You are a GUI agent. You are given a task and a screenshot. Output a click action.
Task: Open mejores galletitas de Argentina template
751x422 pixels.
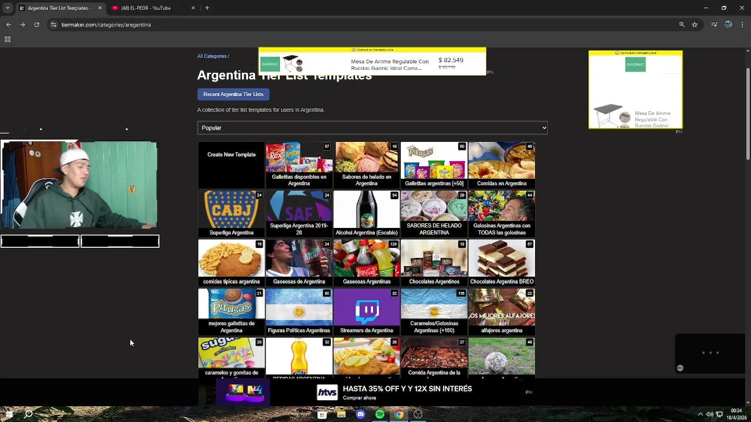pyautogui.click(x=231, y=311)
